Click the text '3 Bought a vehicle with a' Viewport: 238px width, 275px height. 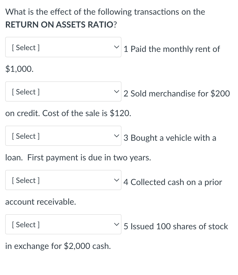170,138
